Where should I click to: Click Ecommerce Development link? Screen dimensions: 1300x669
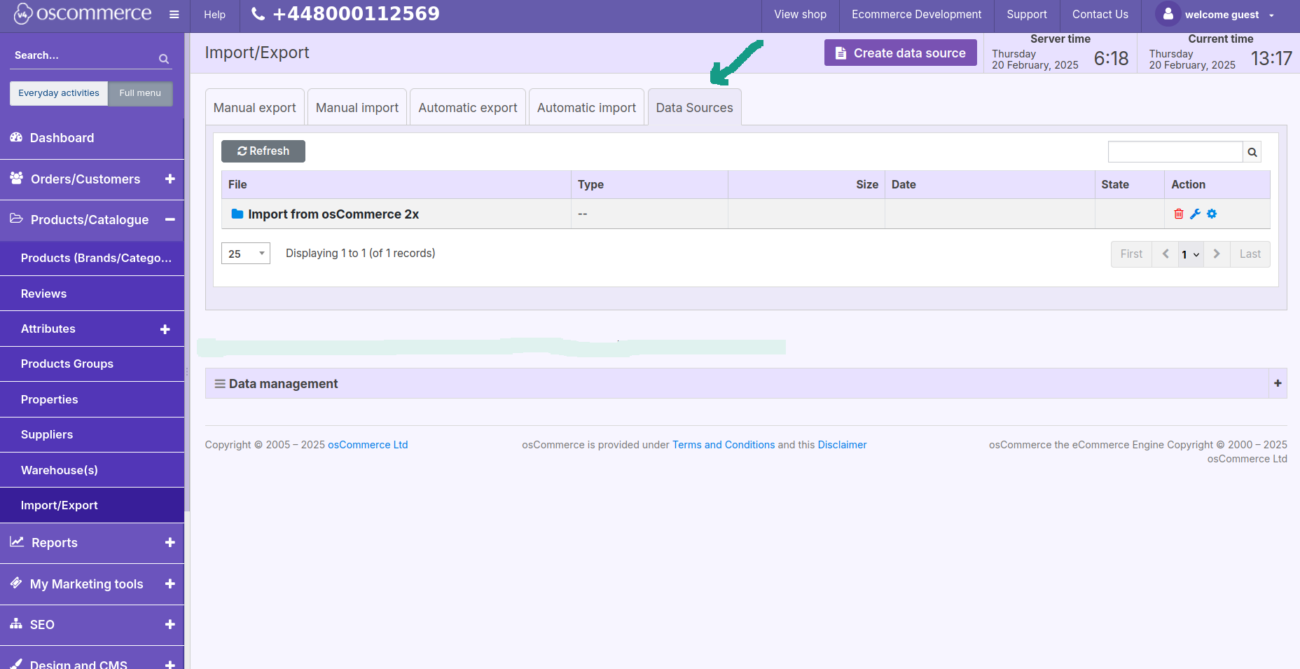[x=917, y=15]
